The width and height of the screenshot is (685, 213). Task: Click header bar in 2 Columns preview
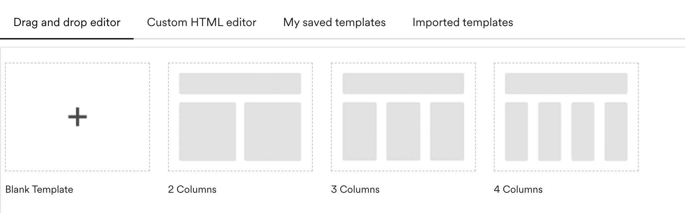coord(240,84)
